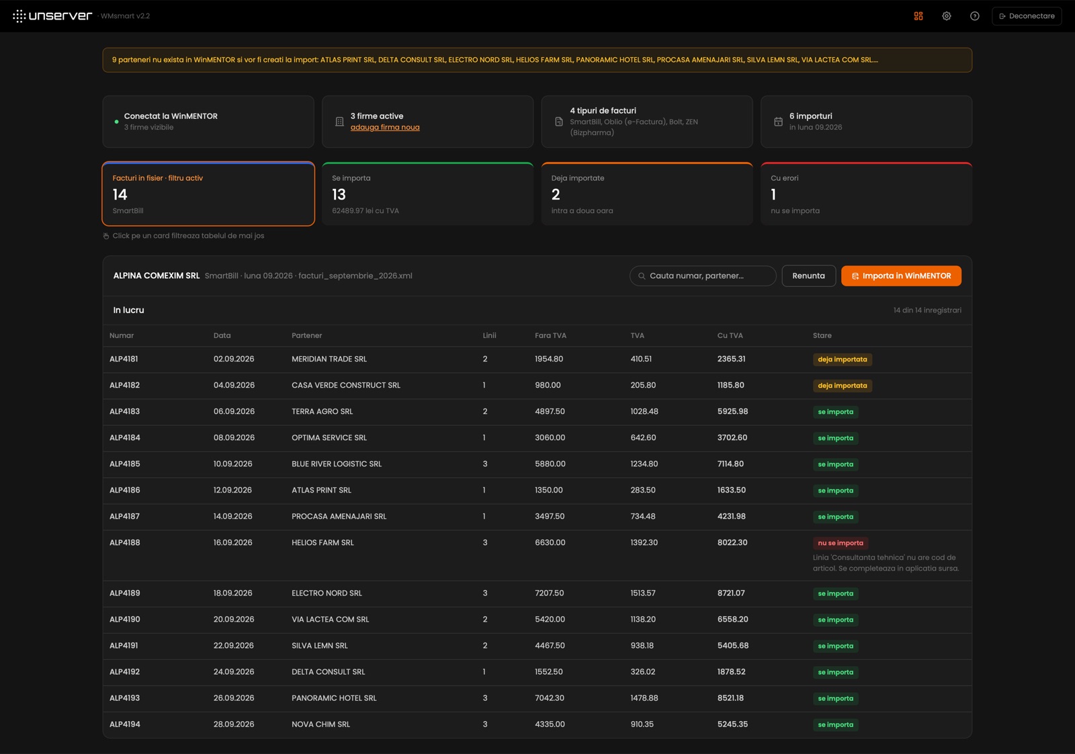Click the TVA value 1513.57
Screen dimensions: 1075x754
pyautogui.click(x=643, y=593)
